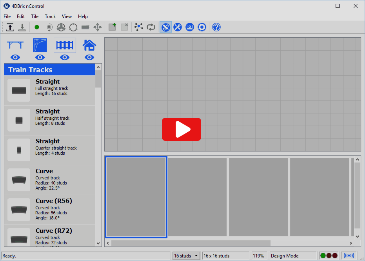The height and width of the screenshot is (261, 365).
Task: Select the second tile thumbnail
Action: click(x=197, y=197)
